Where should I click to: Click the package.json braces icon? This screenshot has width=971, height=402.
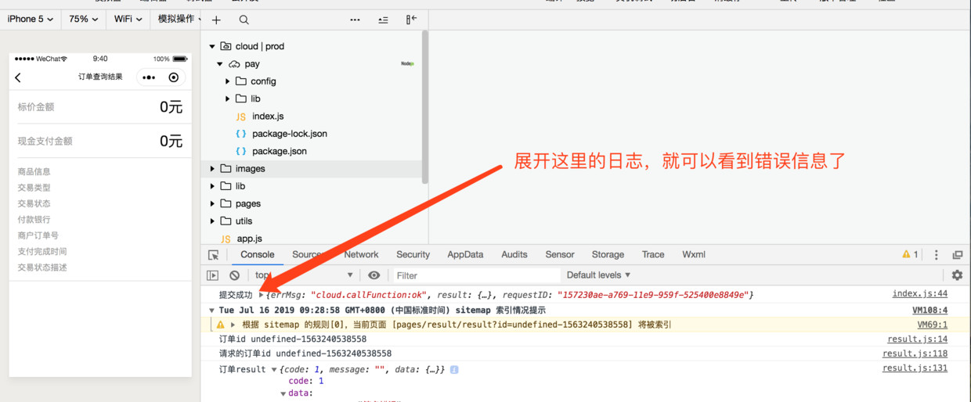pos(241,151)
